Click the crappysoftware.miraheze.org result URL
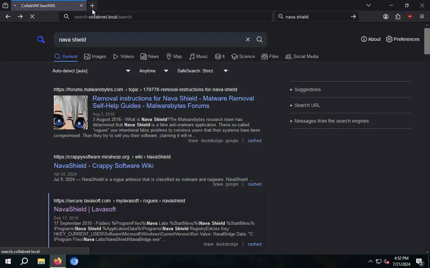This screenshot has height=268, width=430. coord(112,157)
